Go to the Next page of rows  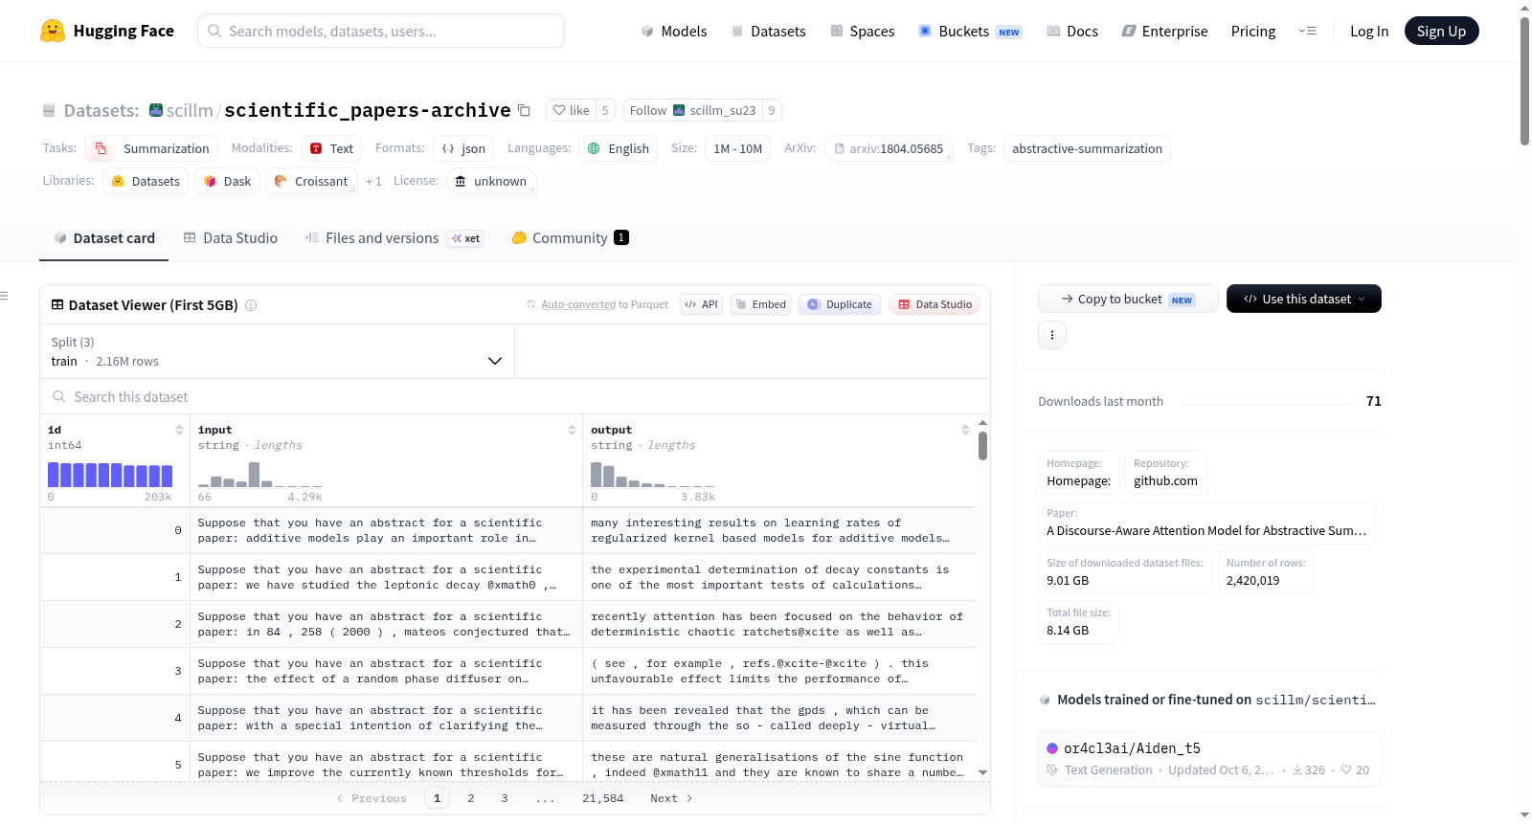tap(671, 798)
